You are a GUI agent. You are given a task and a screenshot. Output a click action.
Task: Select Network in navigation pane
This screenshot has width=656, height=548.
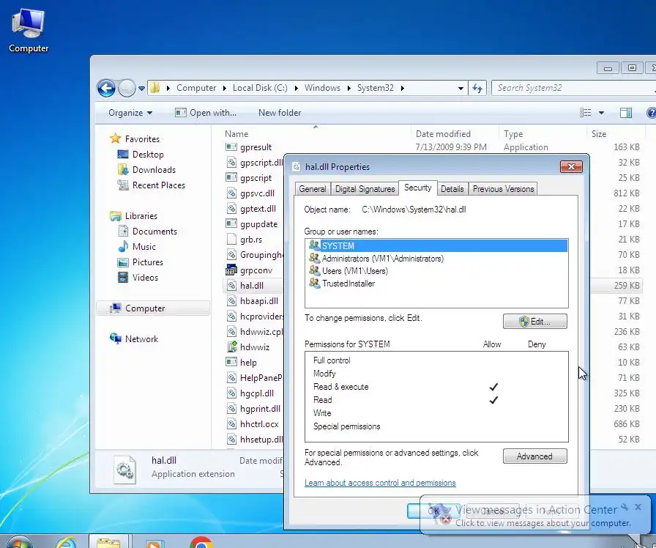pyautogui.click(x=141, y=339)
